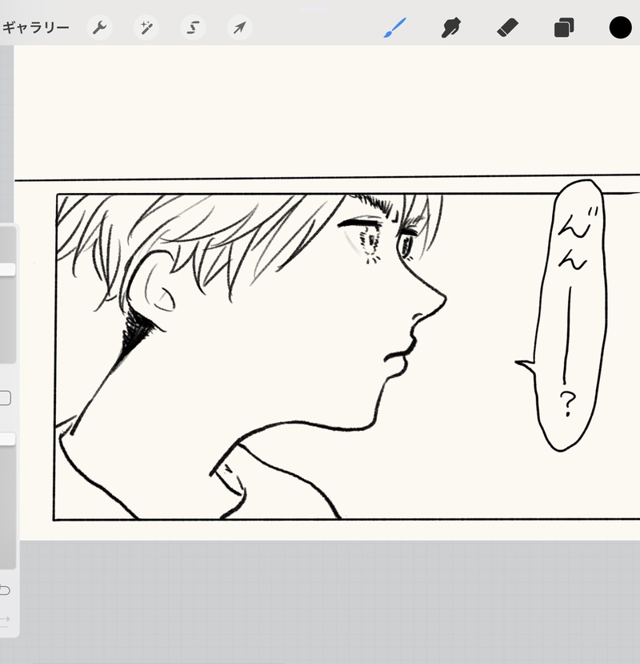Select the Eraser tool
This screenshot has width=640, height=664.
pos(508,28)
